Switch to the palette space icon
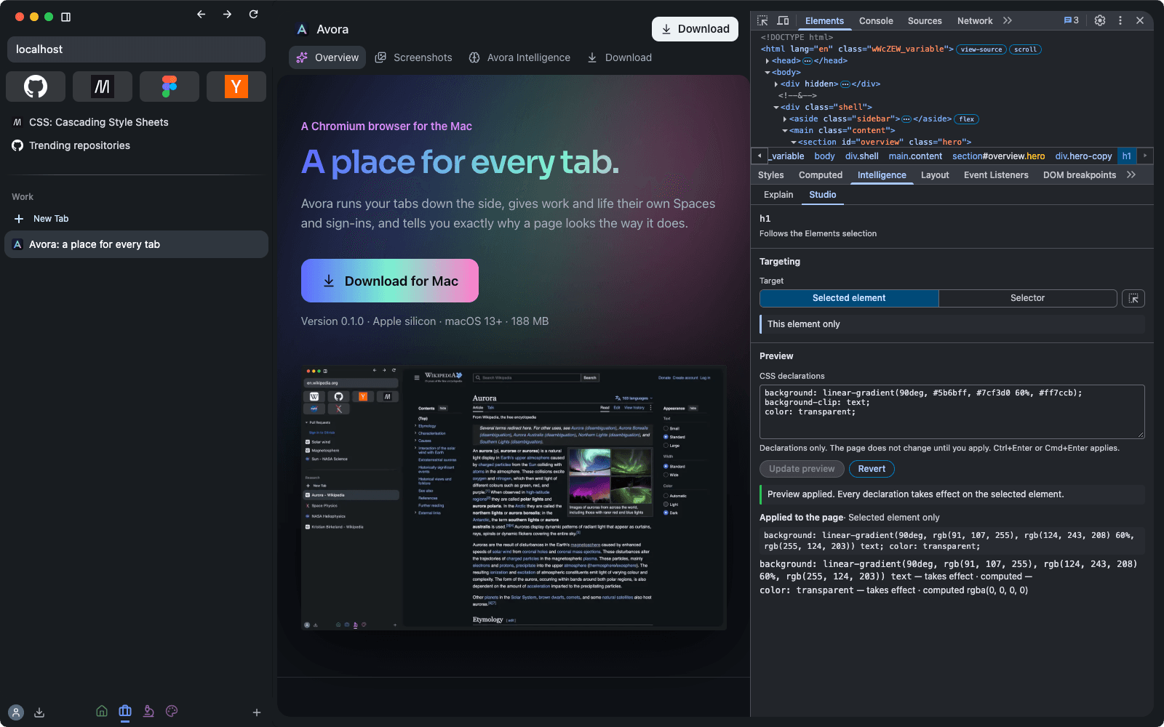Viewport: 1164px width, 727px height. (x=172, y=711)
